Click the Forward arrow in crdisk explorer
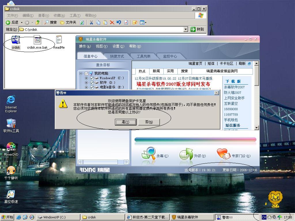 (27, 22)
